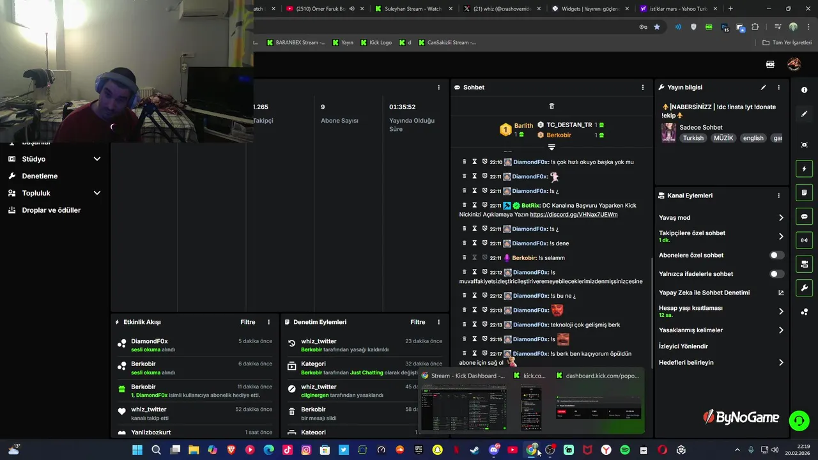The height and width of the screenshot is (460, 818).
Task: Open the discord.gg invite link in chat
Action: [573, 215]
